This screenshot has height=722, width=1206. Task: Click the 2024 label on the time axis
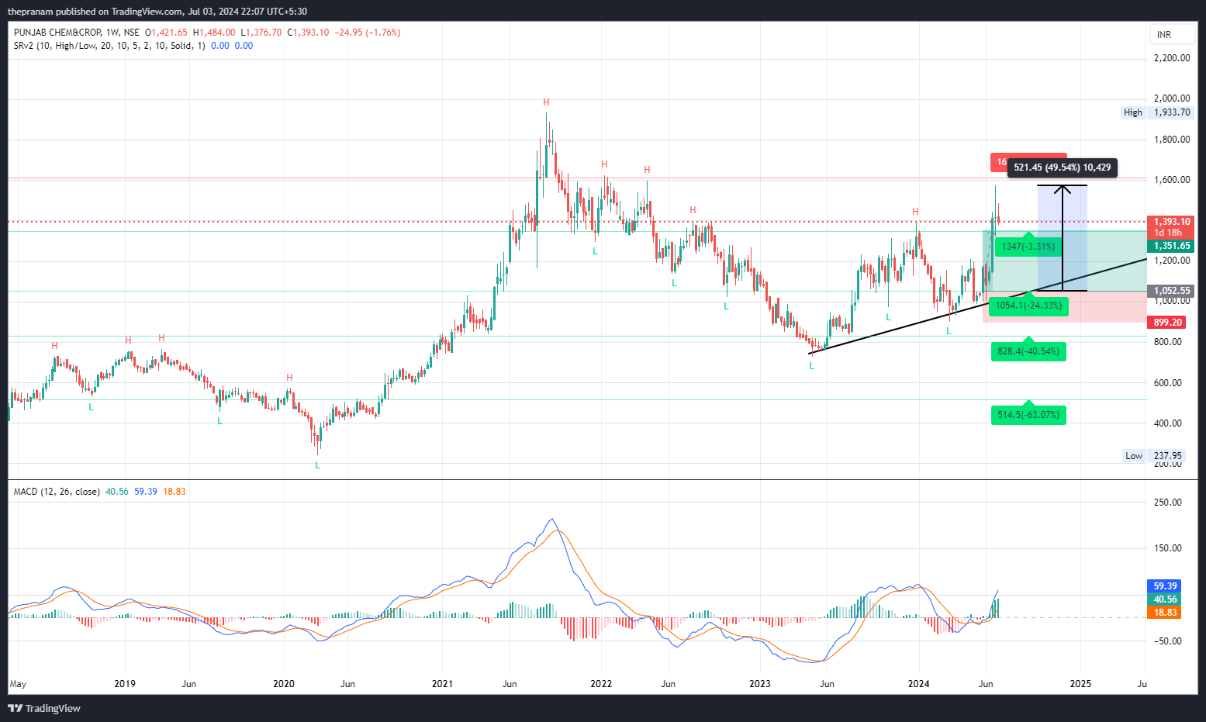919,684
